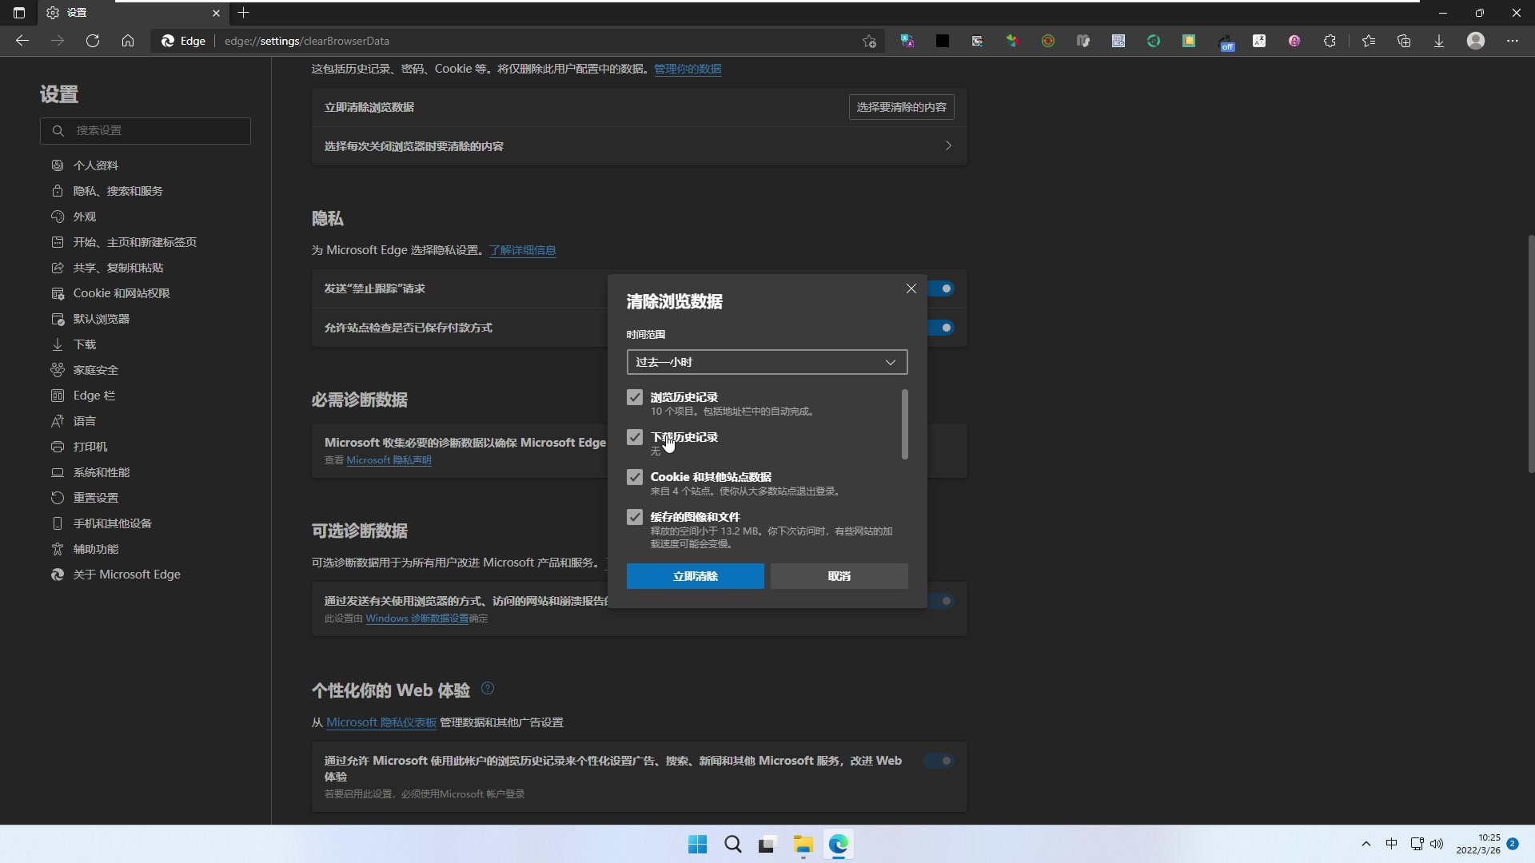The image size is (1535, 863).
Task: Open 重置设置 section
Action: pyautogui.click(x=95, y=498)
